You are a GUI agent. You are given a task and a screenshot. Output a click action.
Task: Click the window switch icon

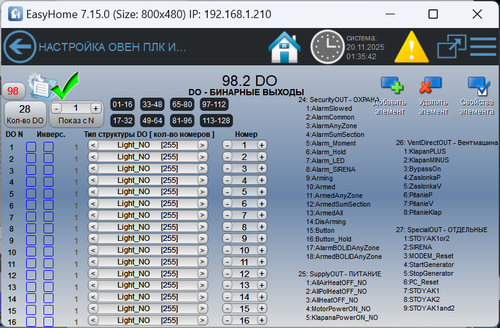click(451, 47)
